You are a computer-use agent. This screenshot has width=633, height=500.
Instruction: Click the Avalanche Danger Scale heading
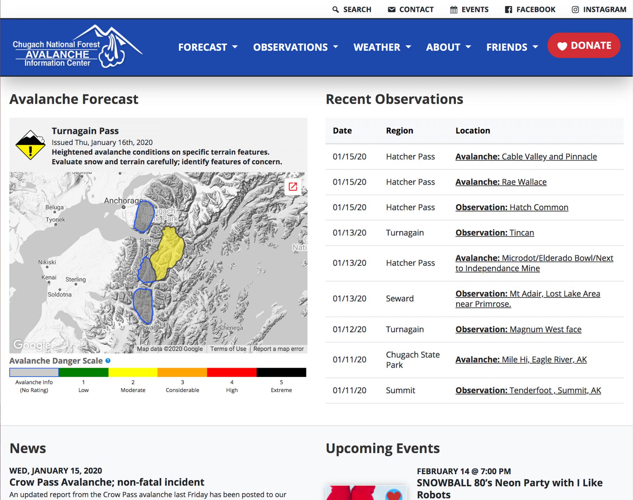[x=56, y=361]
